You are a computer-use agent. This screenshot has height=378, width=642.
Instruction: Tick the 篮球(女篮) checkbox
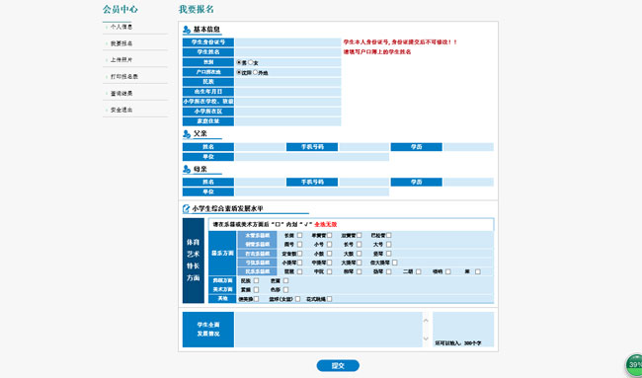click(297, 299)
